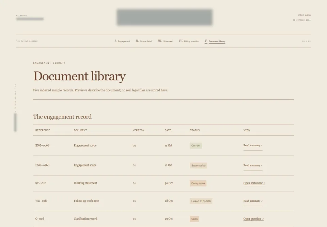Click the blurred center header banner

coord(165,17)
